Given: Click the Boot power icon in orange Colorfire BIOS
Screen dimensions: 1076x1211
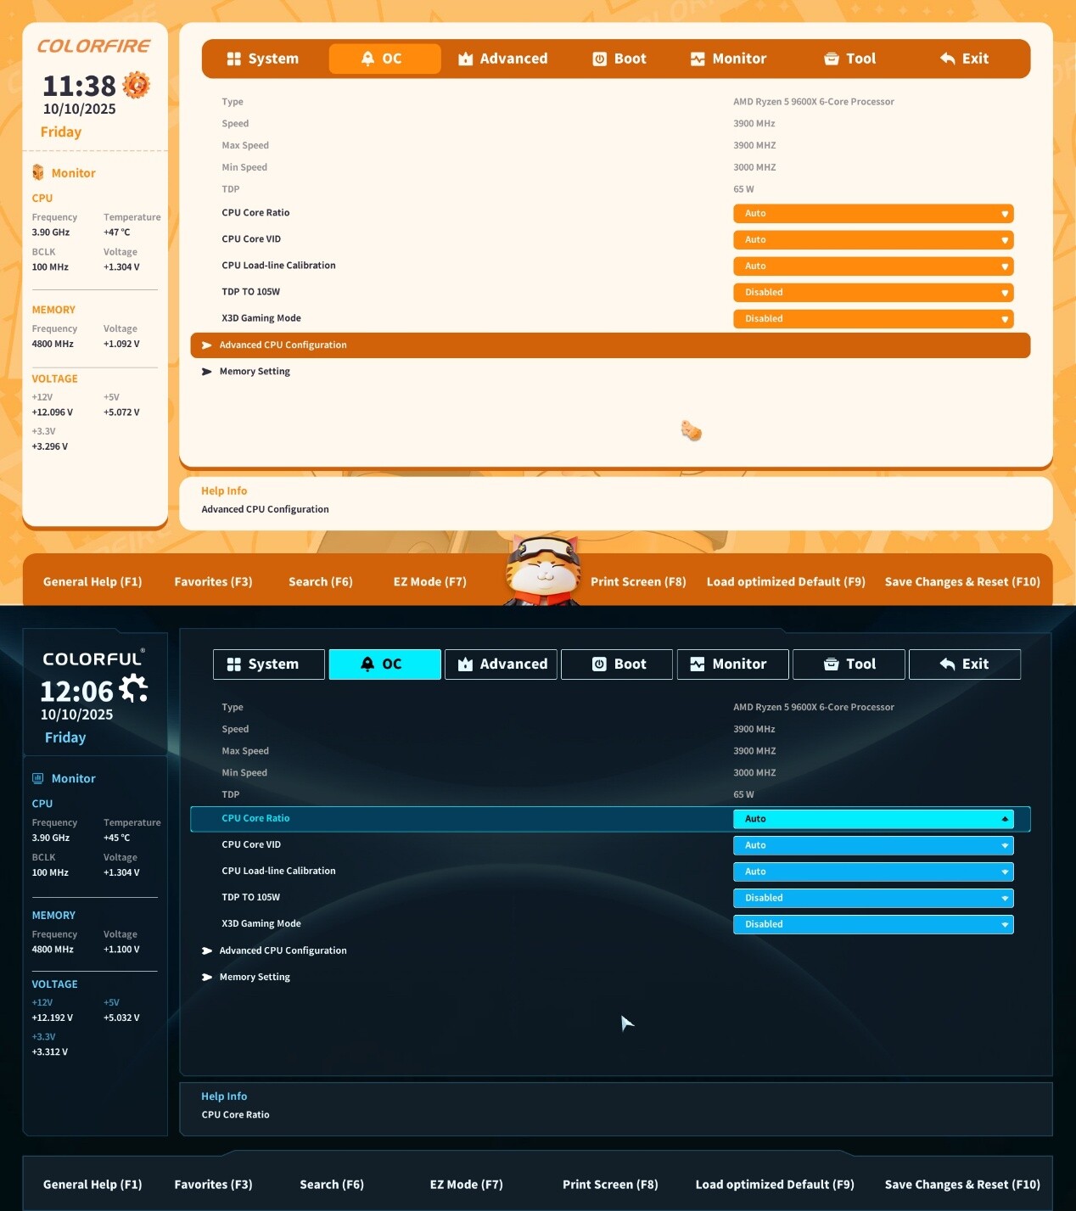Looking at the screenshot, I should pos(599,59).
